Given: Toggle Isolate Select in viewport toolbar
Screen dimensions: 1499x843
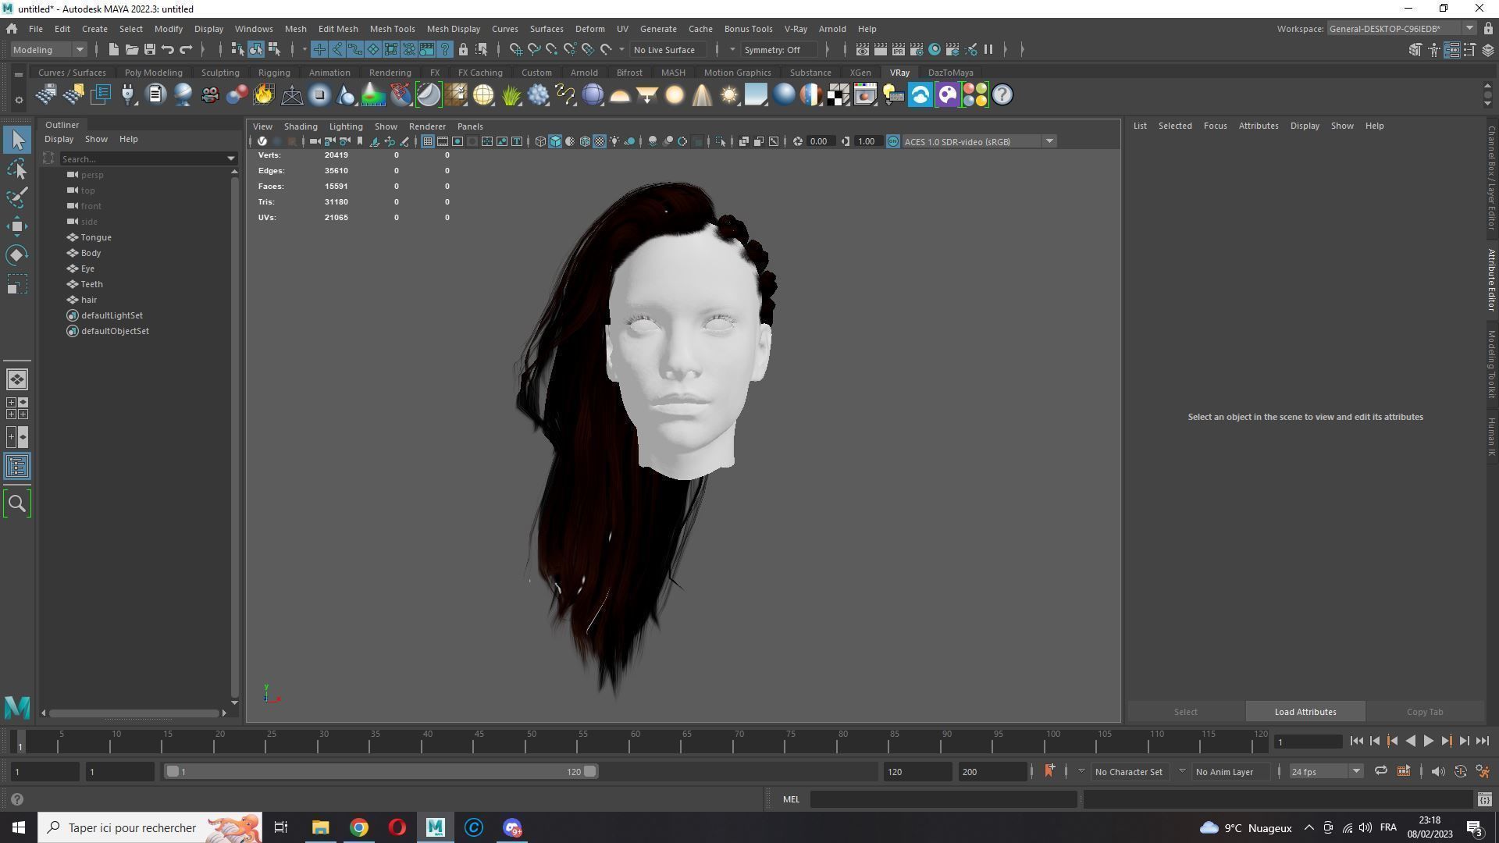Looking at the screenshot, I should (x=721, y=141).
